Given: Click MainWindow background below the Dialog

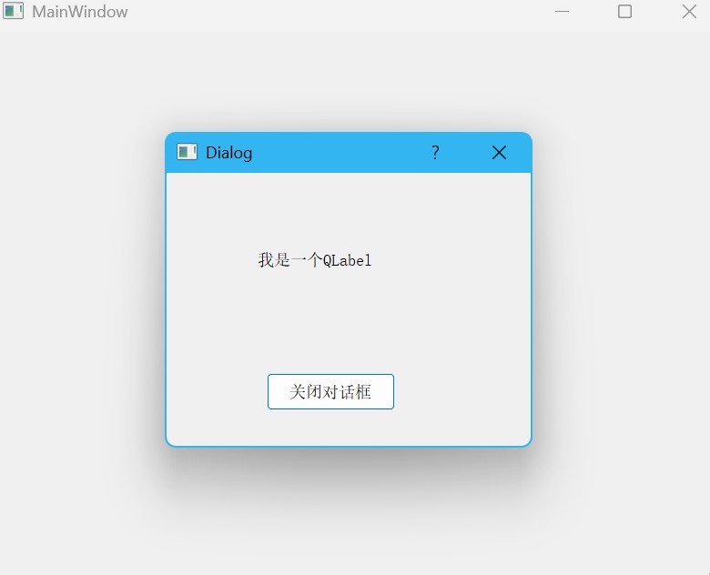Looking at the screenshot, I should tap(349, 511).
